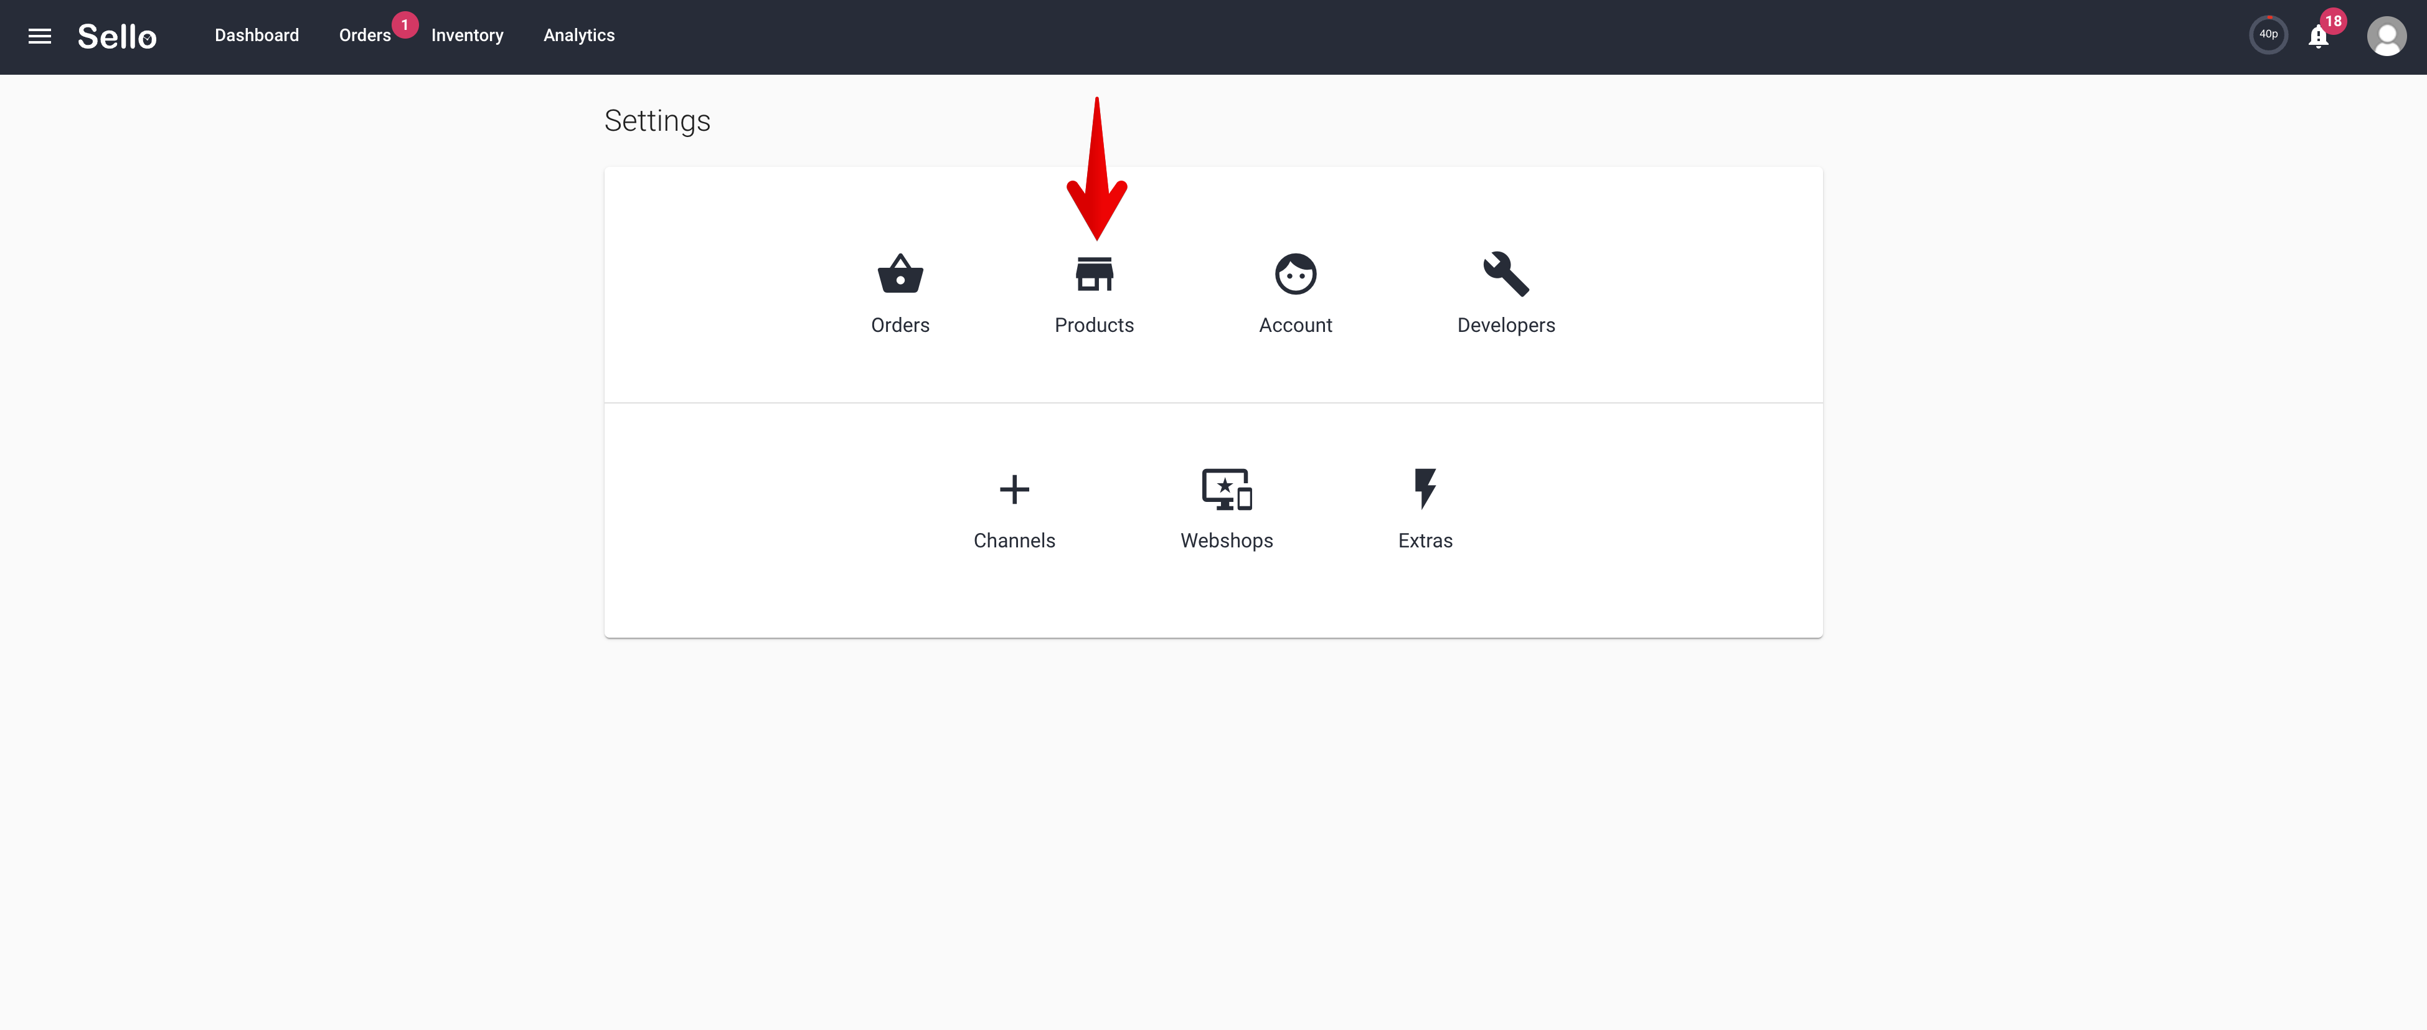Viewport: 2427px width, 1030px height.
Task: Open Inventory in the top navigation
Action: click(468, 36)
